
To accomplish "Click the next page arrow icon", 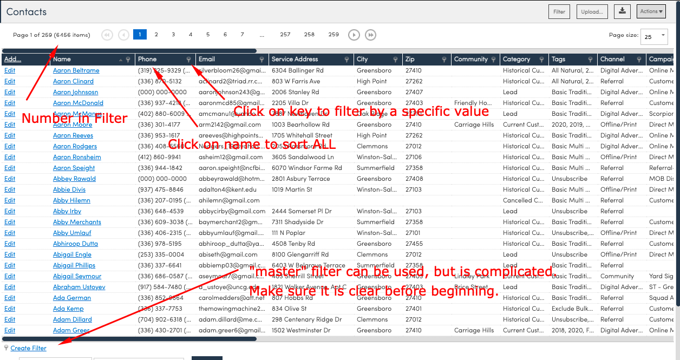I will [354, 35].
